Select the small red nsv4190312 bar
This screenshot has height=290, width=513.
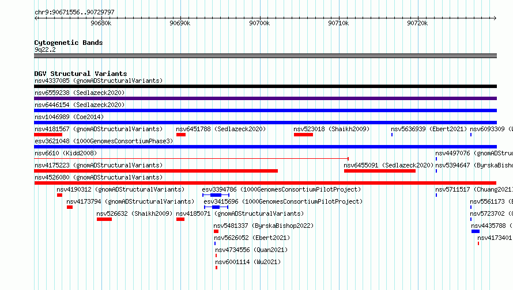click(x=59, y=195)
